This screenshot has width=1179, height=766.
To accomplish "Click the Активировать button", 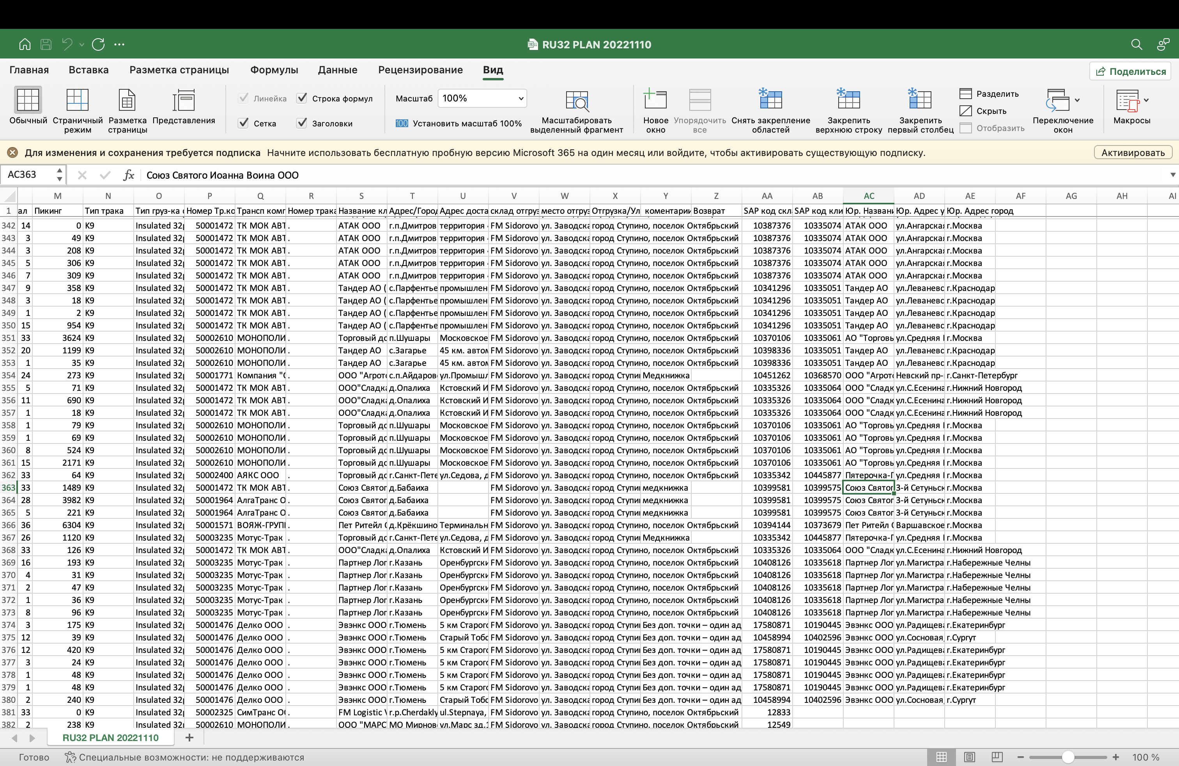I will 1133,152.
